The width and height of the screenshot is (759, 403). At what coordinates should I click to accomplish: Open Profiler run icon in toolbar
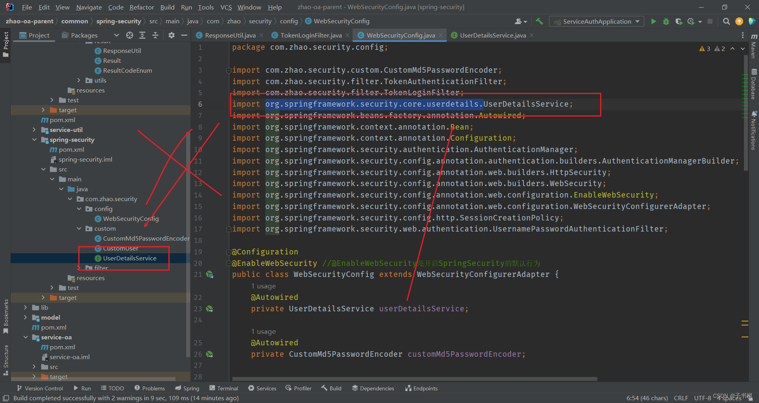(x=692, y=21)
